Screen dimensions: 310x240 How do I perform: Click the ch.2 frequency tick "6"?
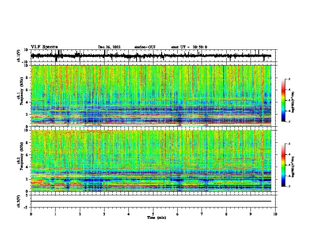point(27,155)
